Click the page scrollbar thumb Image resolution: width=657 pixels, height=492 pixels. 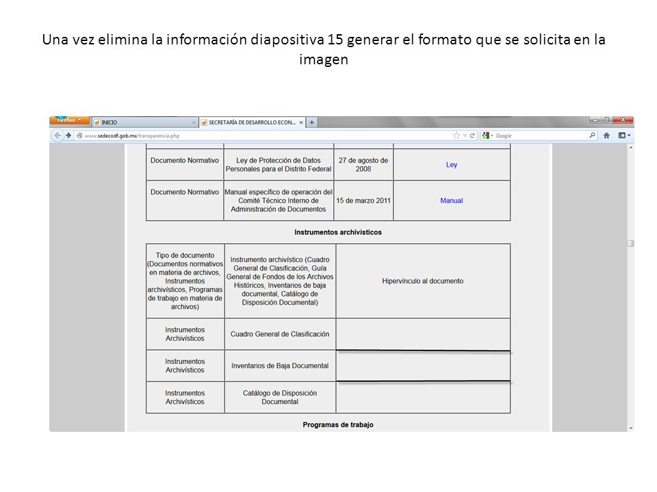coord(630,243)
